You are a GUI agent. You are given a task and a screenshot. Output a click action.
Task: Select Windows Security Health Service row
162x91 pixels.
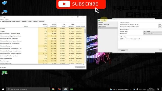(42, 41)
